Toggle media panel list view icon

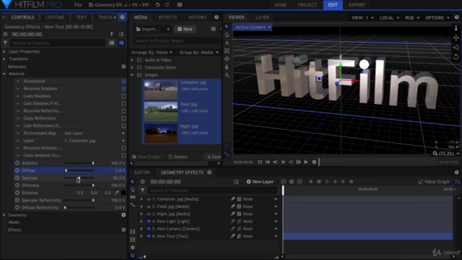click(213, 29)
